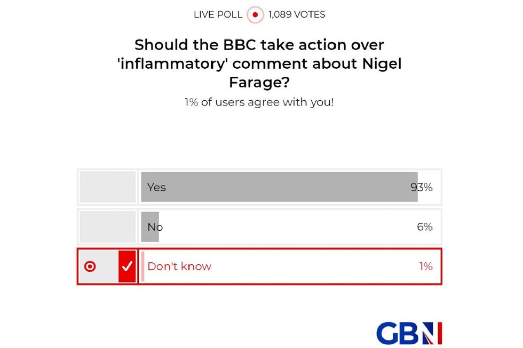
Task: Click the red record dot beside LIVE POLL
Action: point(255,14)
